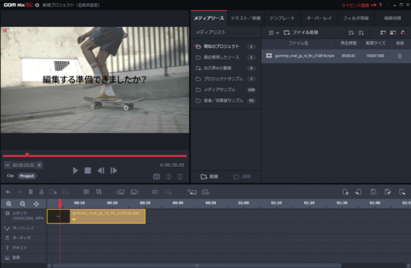Switch to the テキスト/画像 tab
Viewport: 411px width, 268px height.
pyautogui.click(x=246, y=18)
